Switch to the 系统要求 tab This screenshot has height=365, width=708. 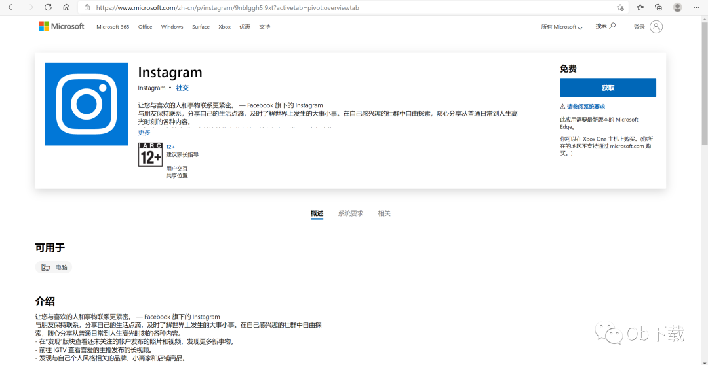[350, 213]
